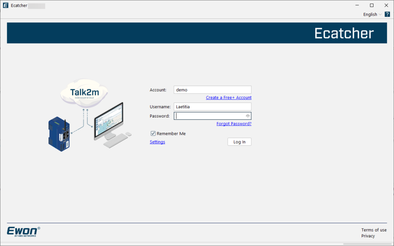Click the Ecatcher app icon in title bar
The height and width of the screenshot is (246, 394).
point(6,6)
